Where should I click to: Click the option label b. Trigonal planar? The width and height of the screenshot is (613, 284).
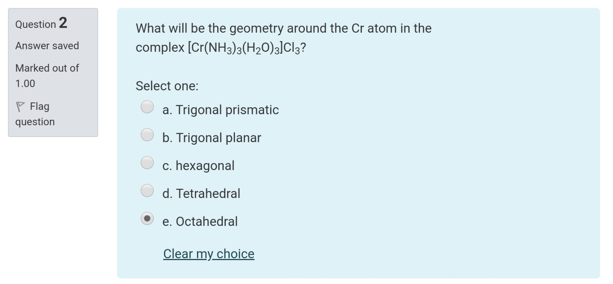(211, 137)
